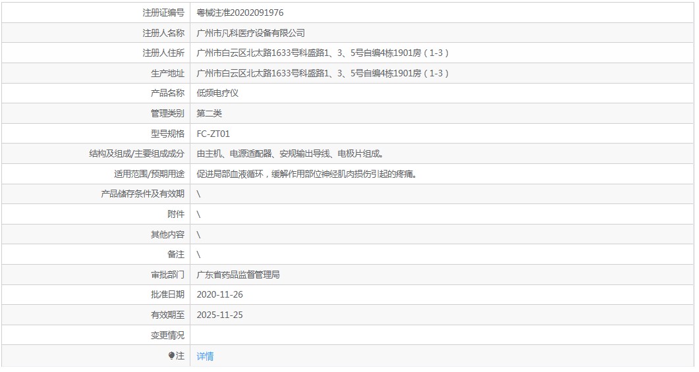Select approval date 2020-11-26

click(220, 294)
